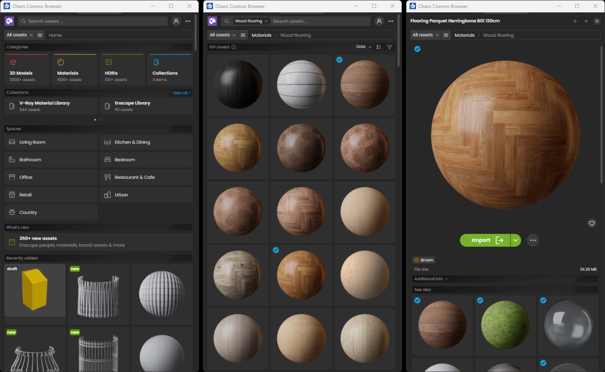Add herringbone material to favorites heart

(592, 223)
